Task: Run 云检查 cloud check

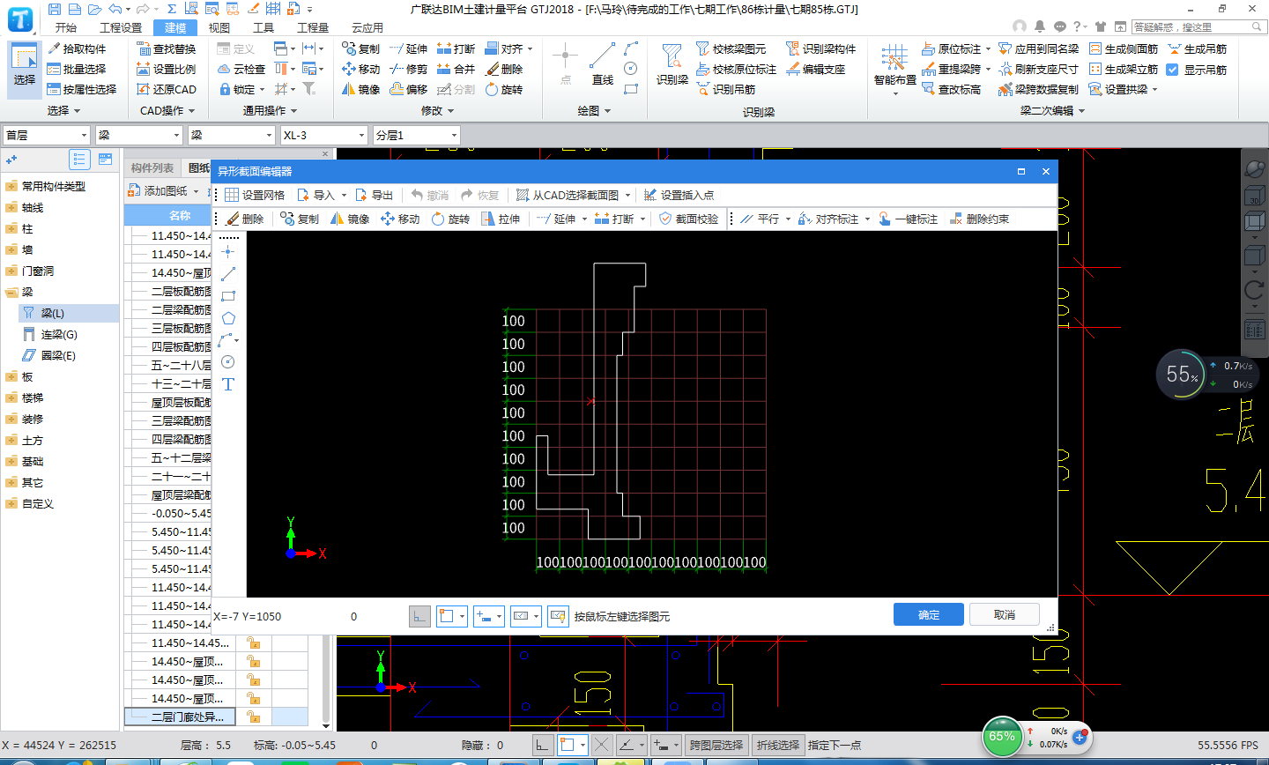Action: tap(241, 69)
